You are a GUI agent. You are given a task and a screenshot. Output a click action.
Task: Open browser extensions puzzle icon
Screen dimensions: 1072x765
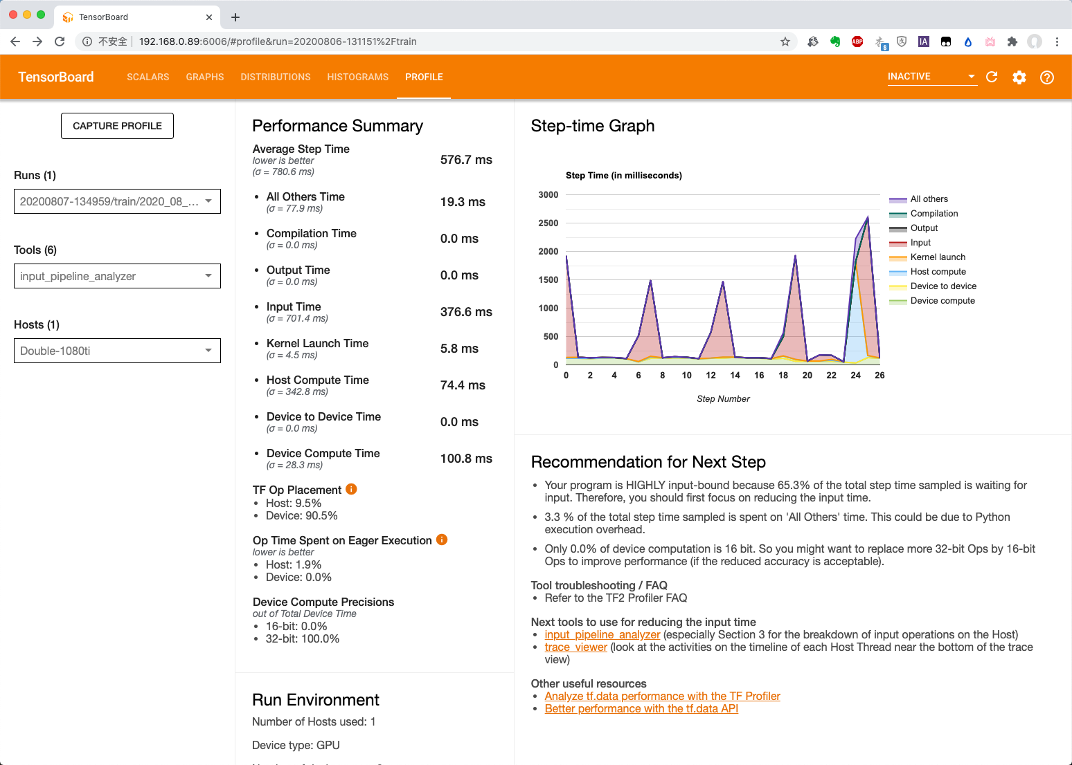1012,42
